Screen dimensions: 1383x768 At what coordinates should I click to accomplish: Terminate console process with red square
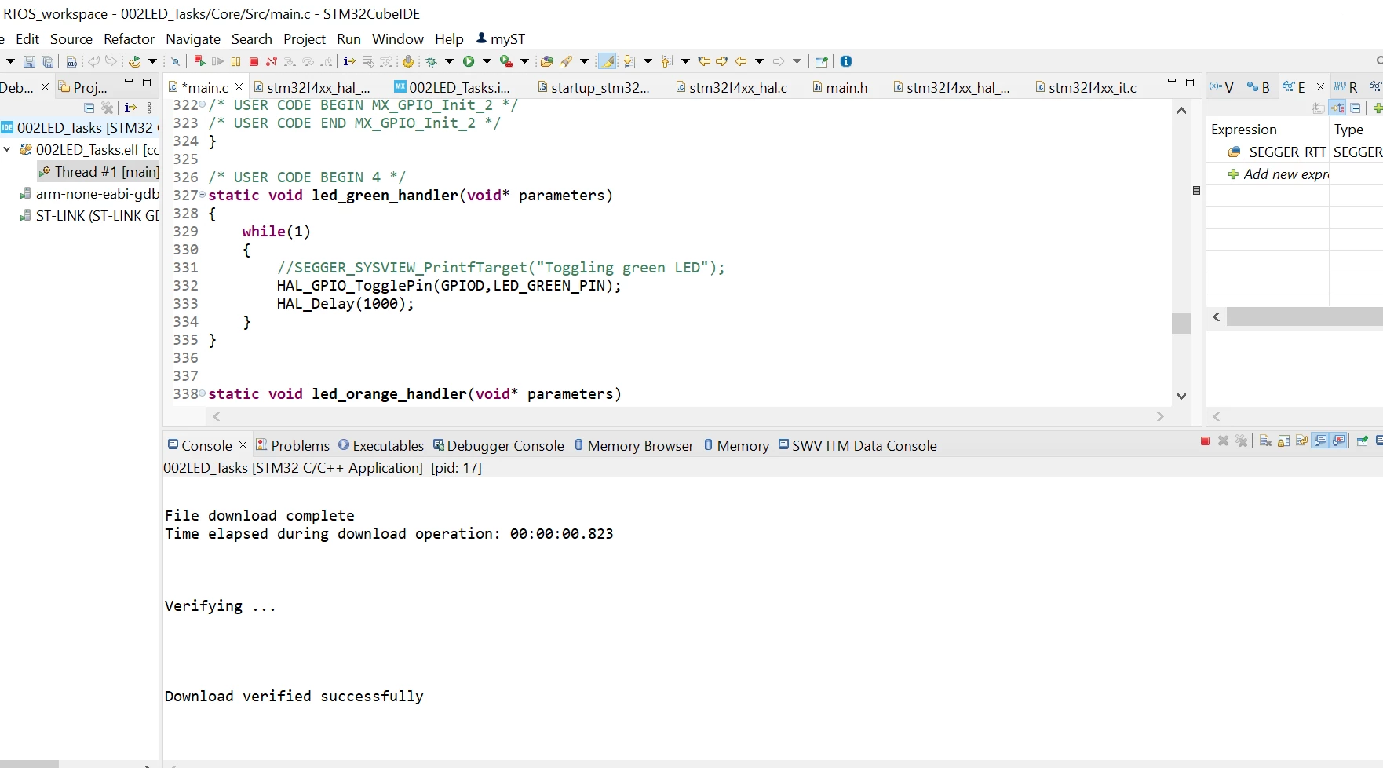(1205, 441)
